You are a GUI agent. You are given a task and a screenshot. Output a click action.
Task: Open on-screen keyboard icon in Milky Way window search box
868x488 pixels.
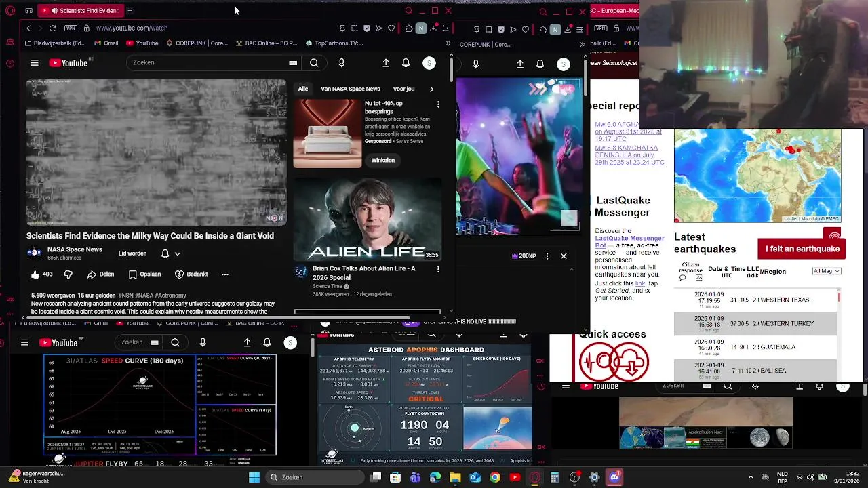[293, 63]
